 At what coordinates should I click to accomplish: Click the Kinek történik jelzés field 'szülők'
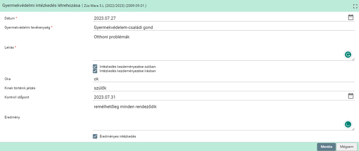pyautogui.click(x=224, y=88)
